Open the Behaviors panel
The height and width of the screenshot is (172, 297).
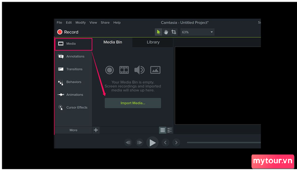(x=73, y=82)
